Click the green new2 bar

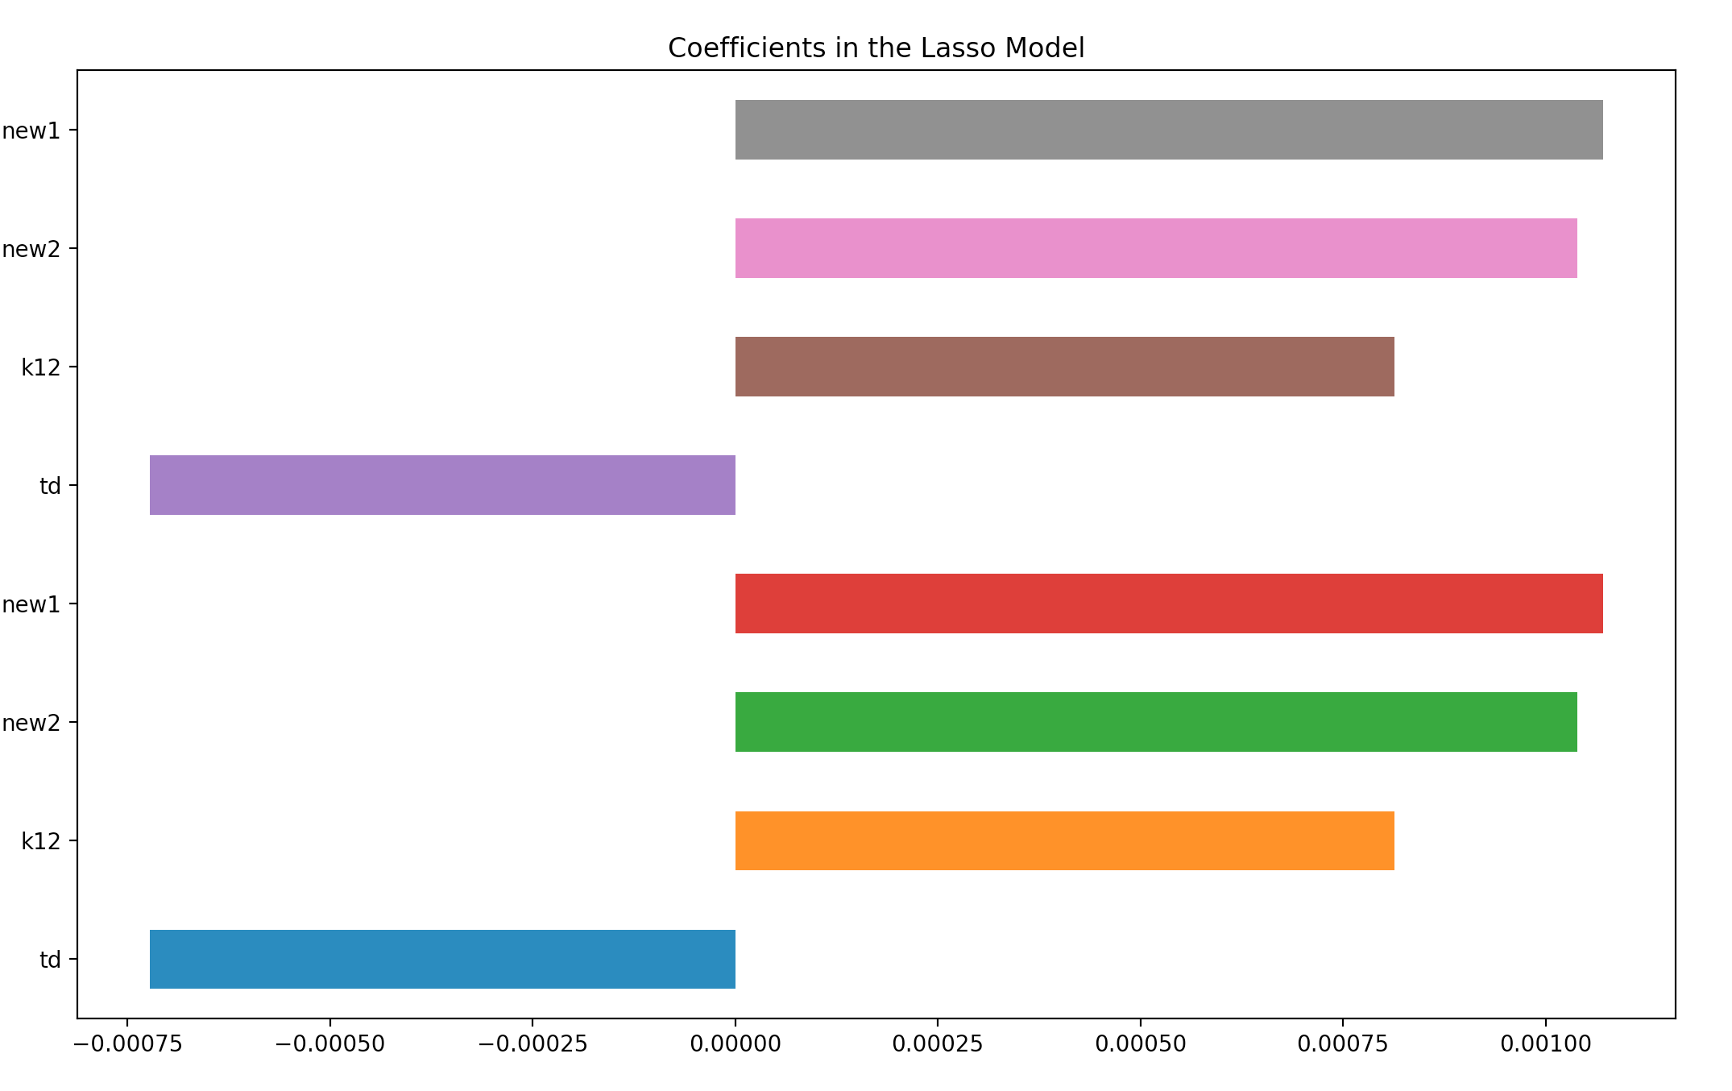[1155, 722]
